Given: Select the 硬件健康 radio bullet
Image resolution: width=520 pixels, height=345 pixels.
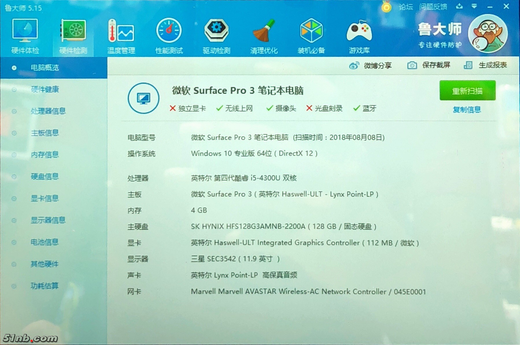Looking at the screenshot, I should point(14,90).
